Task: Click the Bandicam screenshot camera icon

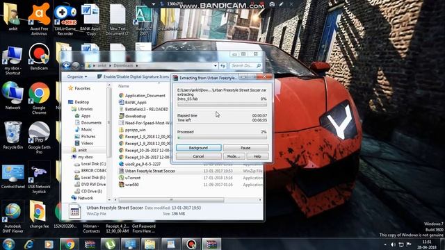Action: tap(272, 4)
